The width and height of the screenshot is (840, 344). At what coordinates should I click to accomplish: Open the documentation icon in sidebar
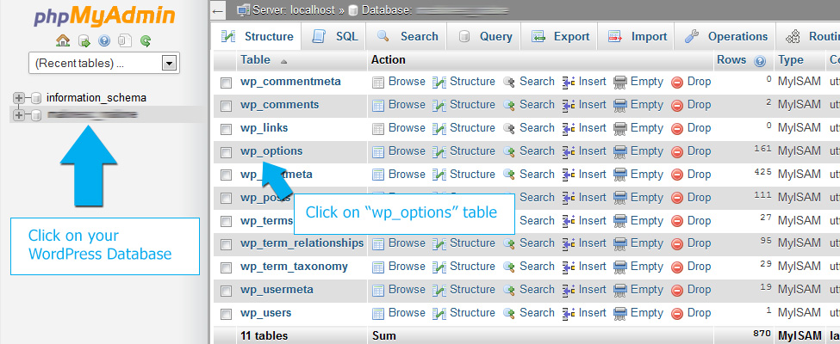click(x=125, y=40)
